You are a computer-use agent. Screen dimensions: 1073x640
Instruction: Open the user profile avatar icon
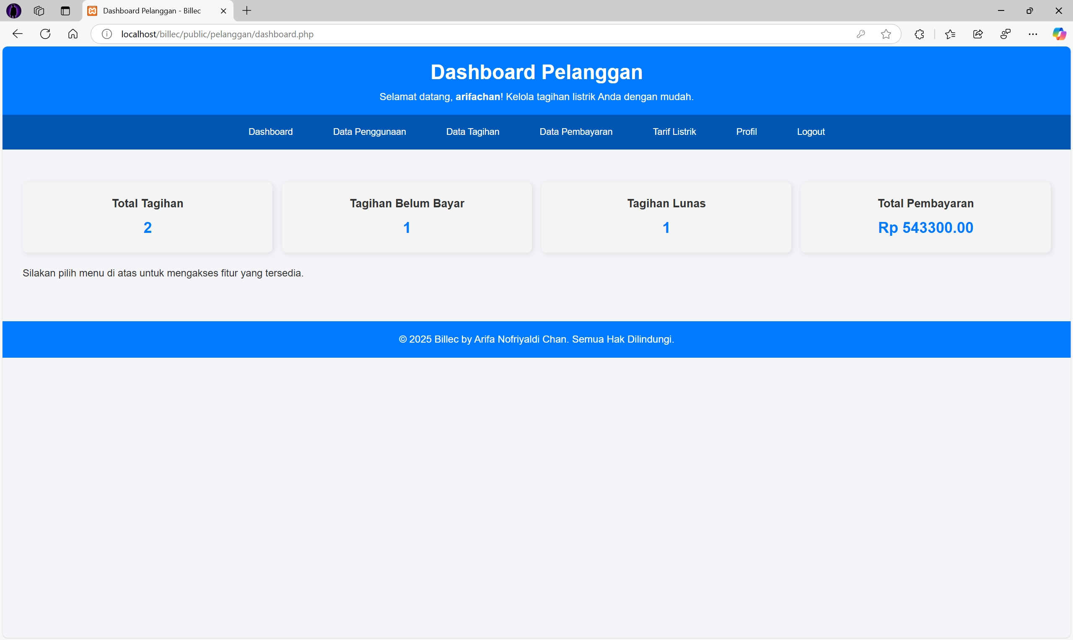(x=14, y=11)
